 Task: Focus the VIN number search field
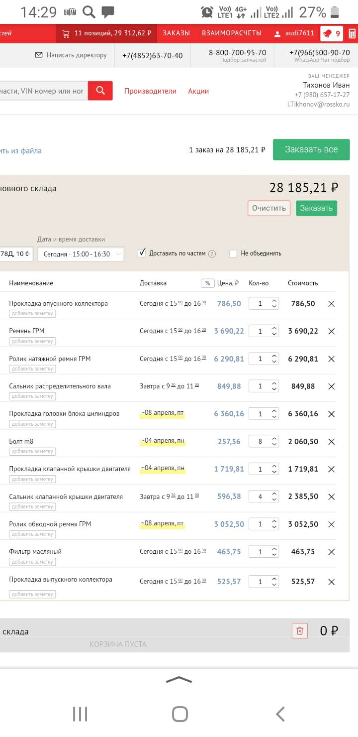44,91
